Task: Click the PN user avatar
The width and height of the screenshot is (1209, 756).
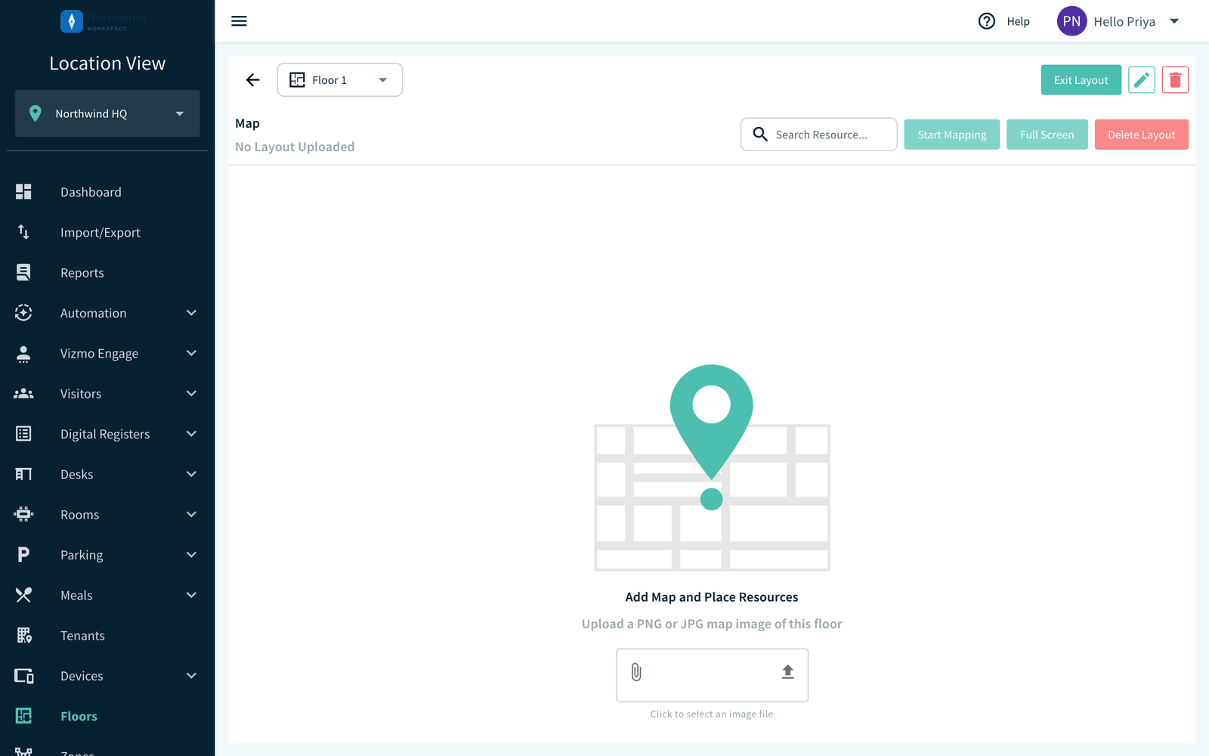Action: click(x=1071, y=21)
